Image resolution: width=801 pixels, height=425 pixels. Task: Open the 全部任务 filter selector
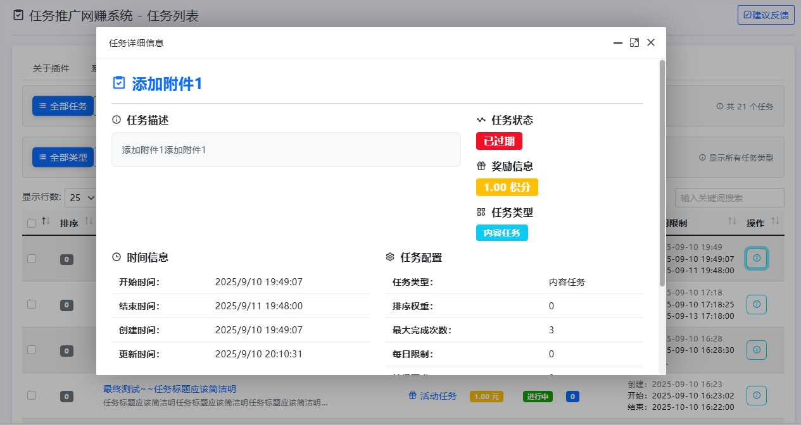pos(63,106)
